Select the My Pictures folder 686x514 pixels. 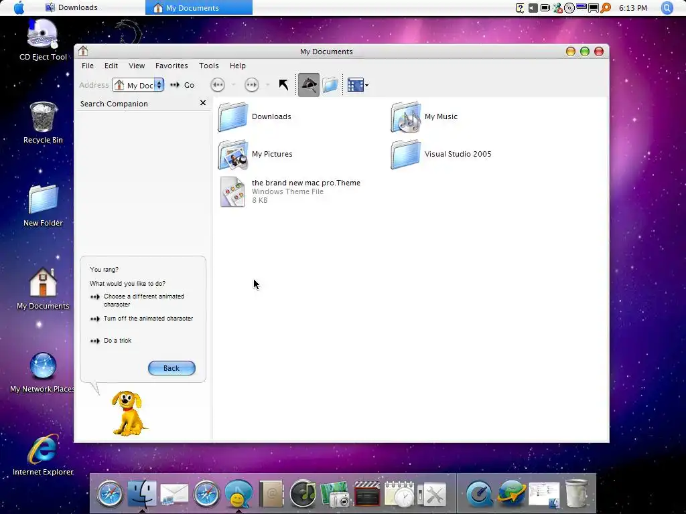click(x=255, y=155)
